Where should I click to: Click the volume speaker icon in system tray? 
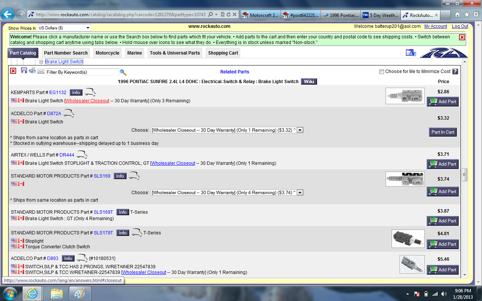coord(444,294)
